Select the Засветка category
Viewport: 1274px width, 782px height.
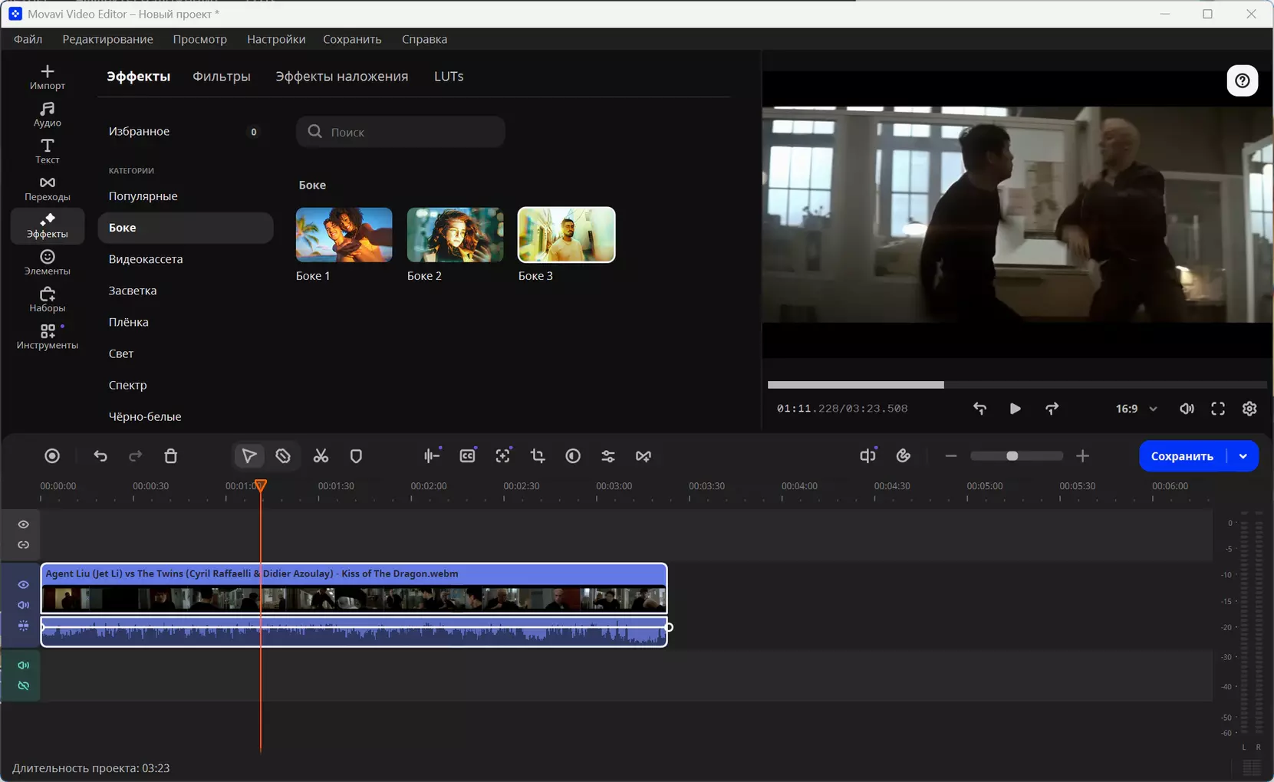coord(186,291)
